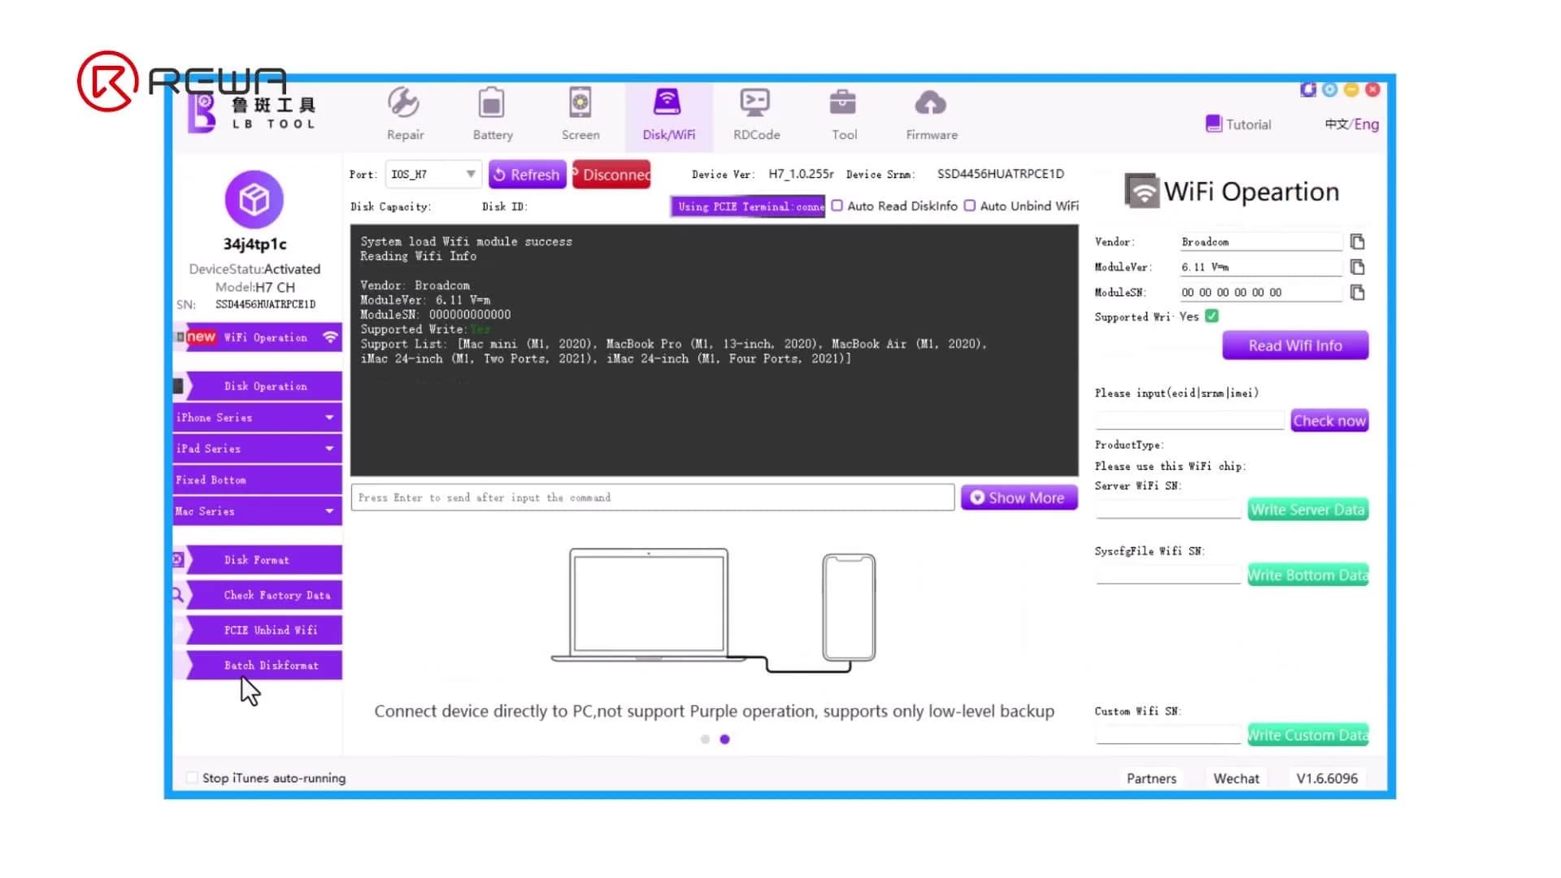Image resolution: width=1561 pixels, height=878 pixels.
Task: Open the Tool tab
Action: [844, 115]
